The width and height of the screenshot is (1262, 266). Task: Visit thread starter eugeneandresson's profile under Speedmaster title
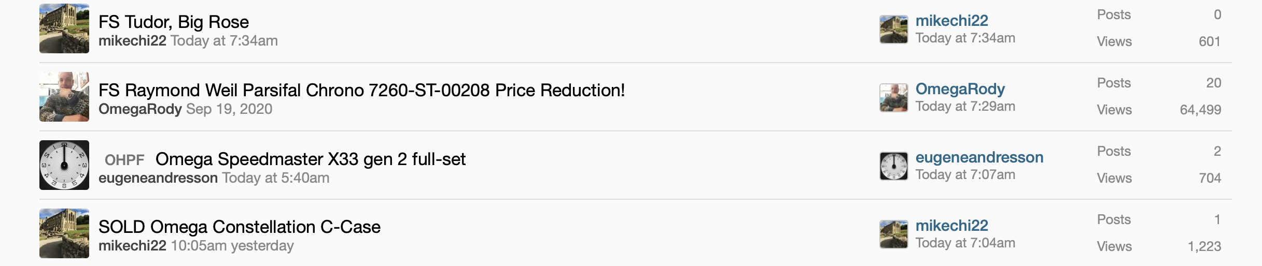(158, 178)
